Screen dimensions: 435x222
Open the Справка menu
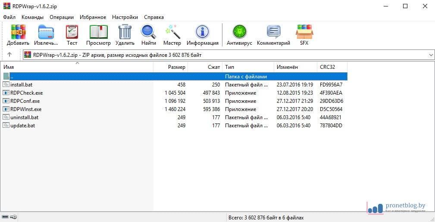(154, 17)
